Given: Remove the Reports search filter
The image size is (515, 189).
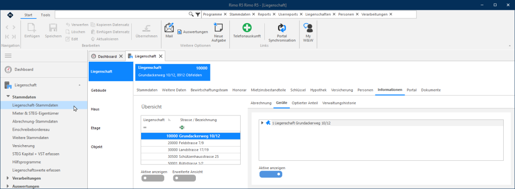Looking at the screenshot, I should point(274,15).
